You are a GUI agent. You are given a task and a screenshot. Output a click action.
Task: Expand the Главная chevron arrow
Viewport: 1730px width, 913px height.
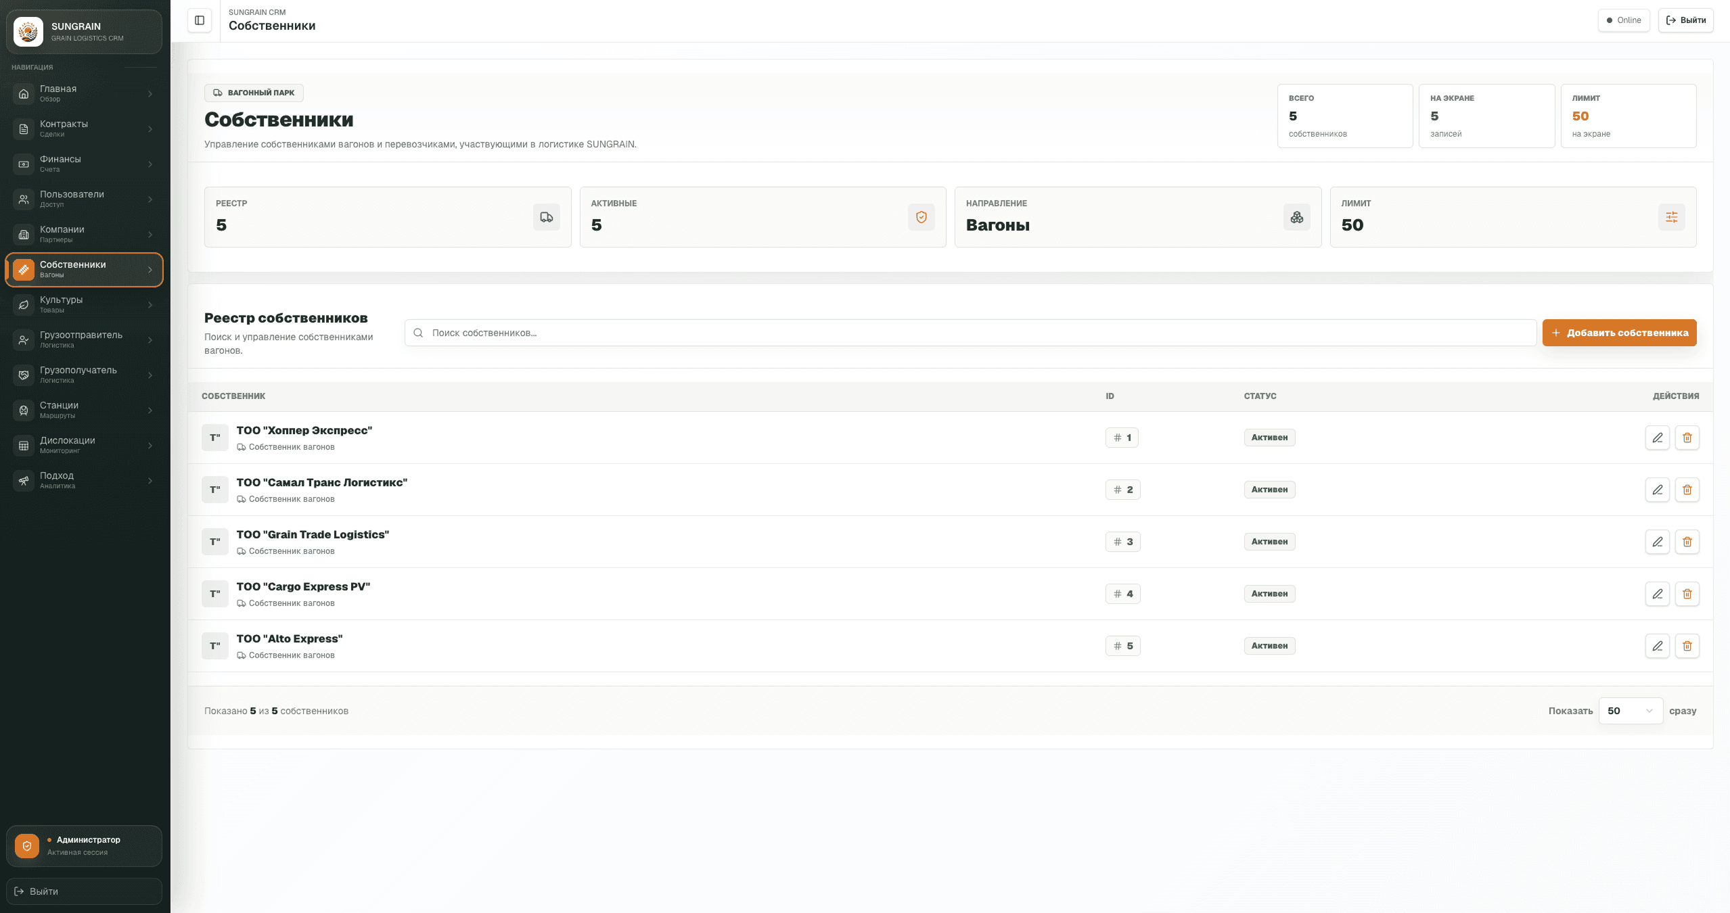150,94
